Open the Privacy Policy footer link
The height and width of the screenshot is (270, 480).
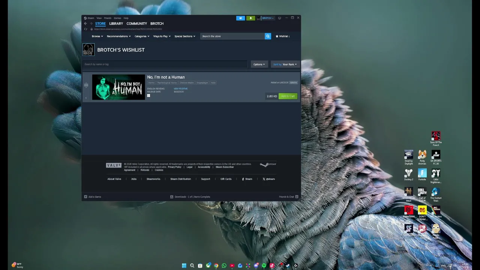click(174, 167)
